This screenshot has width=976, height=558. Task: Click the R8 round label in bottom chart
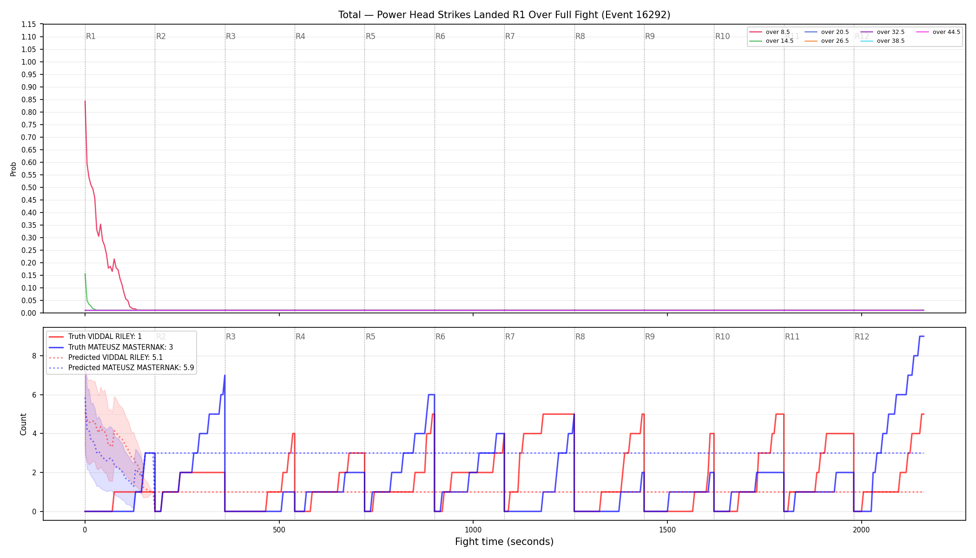[x=580, y=337]
